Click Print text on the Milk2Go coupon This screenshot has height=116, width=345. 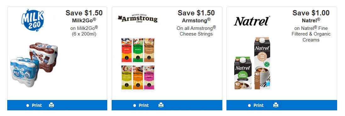tap(37, 105)
